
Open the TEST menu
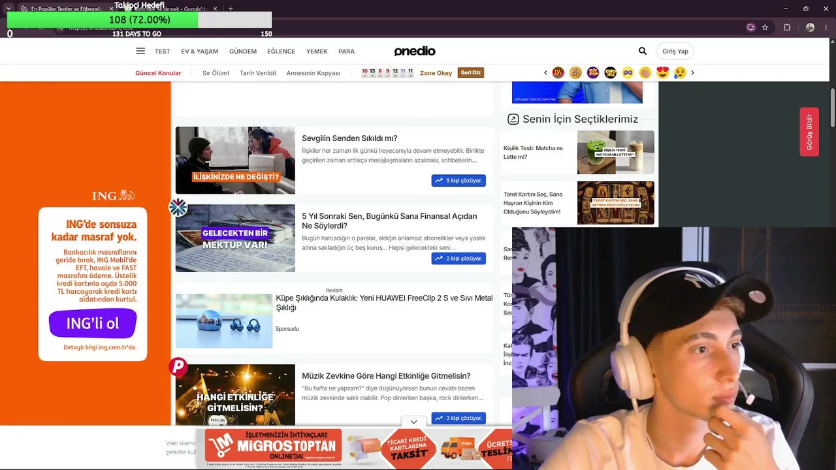(163, 52)
